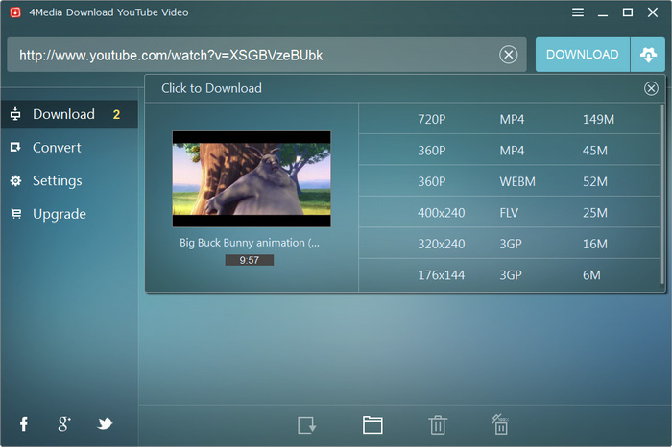The image size is (672, 447).
Task: Click the DOWNLOAD button
Action: (x=583, y=55)
